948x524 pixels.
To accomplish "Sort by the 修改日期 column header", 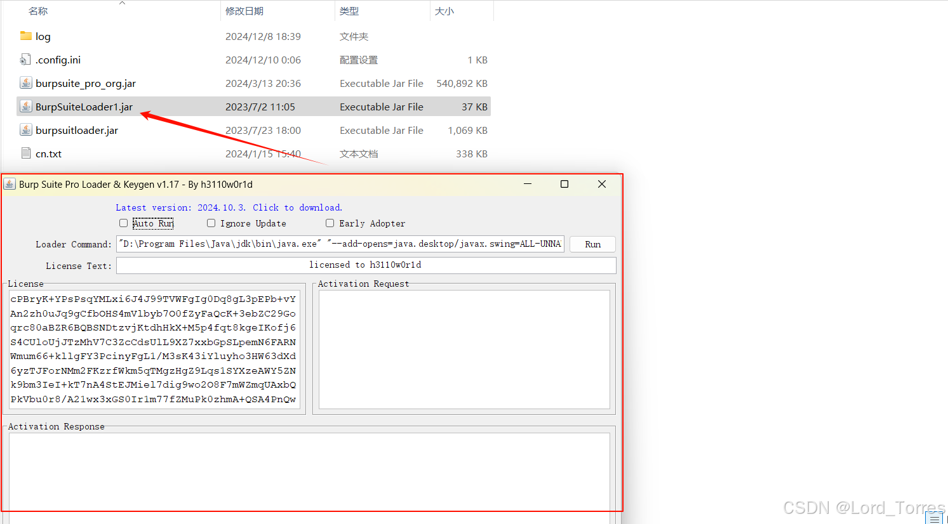I will point(244,11).
